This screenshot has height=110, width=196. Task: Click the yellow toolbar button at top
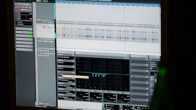coord(37,1)
